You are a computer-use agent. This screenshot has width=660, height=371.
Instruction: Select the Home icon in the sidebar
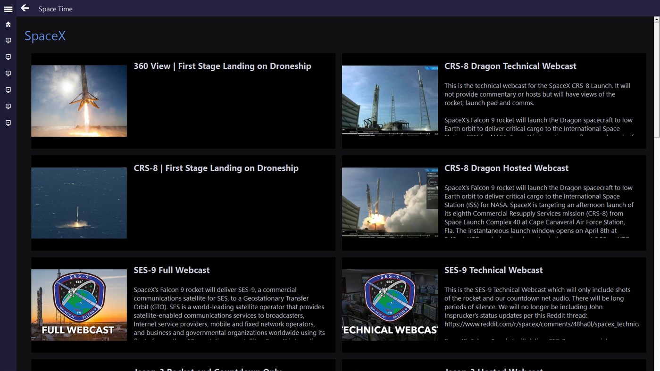(8, 24)
